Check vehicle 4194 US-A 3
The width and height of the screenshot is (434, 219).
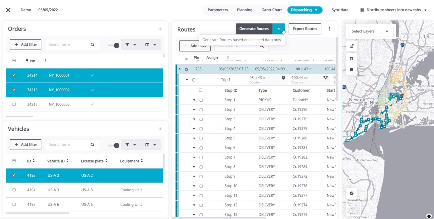[x=14, y=190]
